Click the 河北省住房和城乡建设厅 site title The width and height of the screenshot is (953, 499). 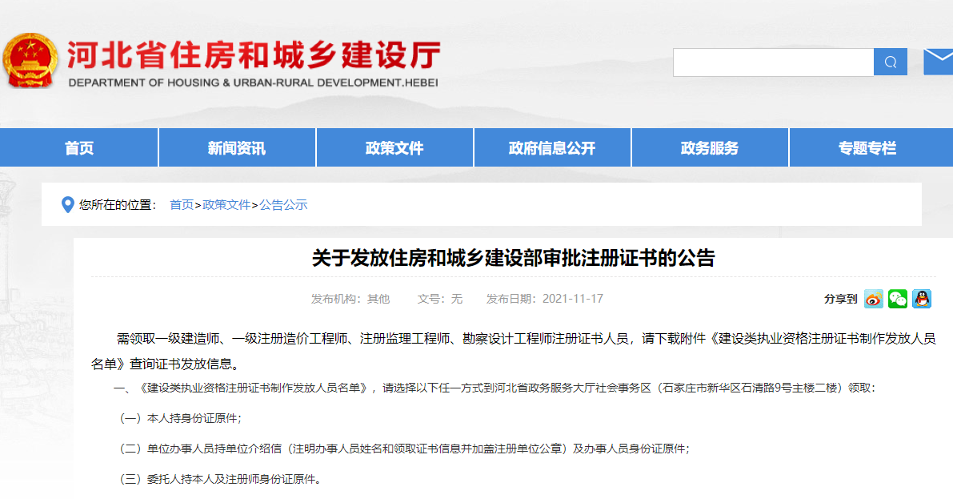click(253, 56)
